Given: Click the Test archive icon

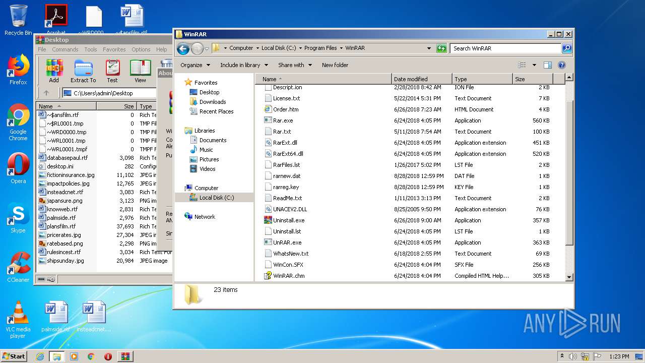Looking at the screenshot, I should tap(112, 71).
